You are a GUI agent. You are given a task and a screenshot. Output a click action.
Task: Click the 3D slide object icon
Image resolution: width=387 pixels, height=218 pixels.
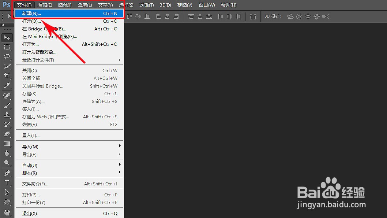click(317, 16)
